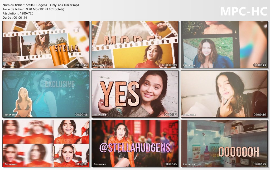Open the teal 'EXCLUSIVE' thumbnail
This screenshot has height=170, width=270.
tap(46, 94)
